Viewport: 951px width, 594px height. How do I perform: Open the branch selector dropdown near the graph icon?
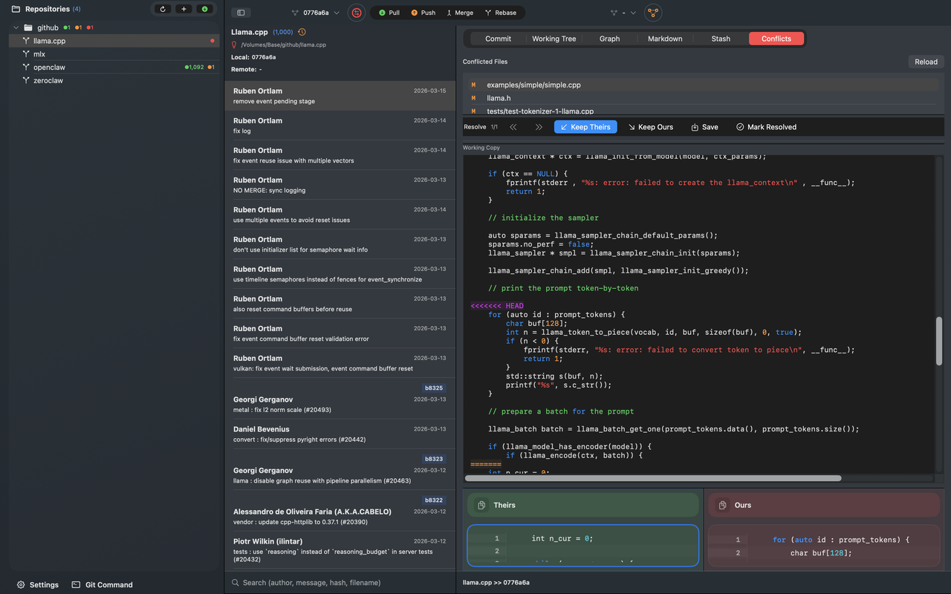click(633, 13)
